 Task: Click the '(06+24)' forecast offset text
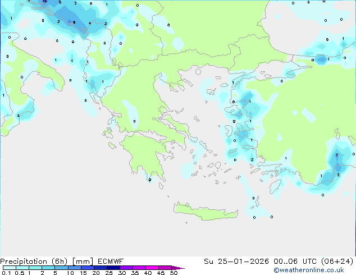[x=337, y=262]
